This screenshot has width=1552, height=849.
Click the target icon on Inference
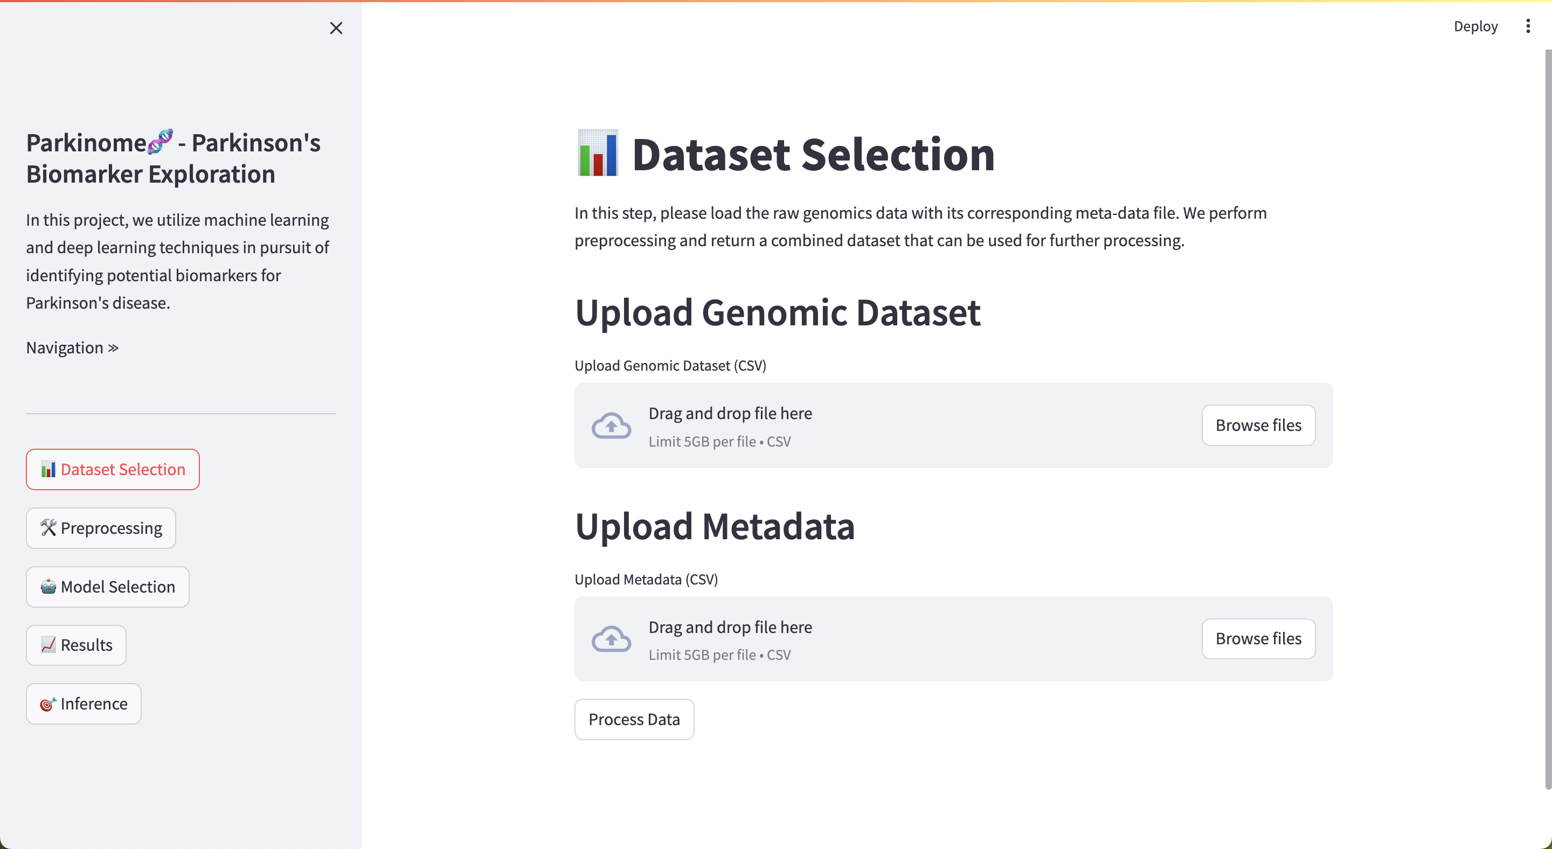point(48,704)
